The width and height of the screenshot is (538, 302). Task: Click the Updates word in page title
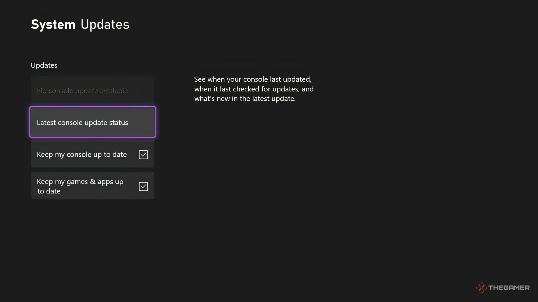105,25
